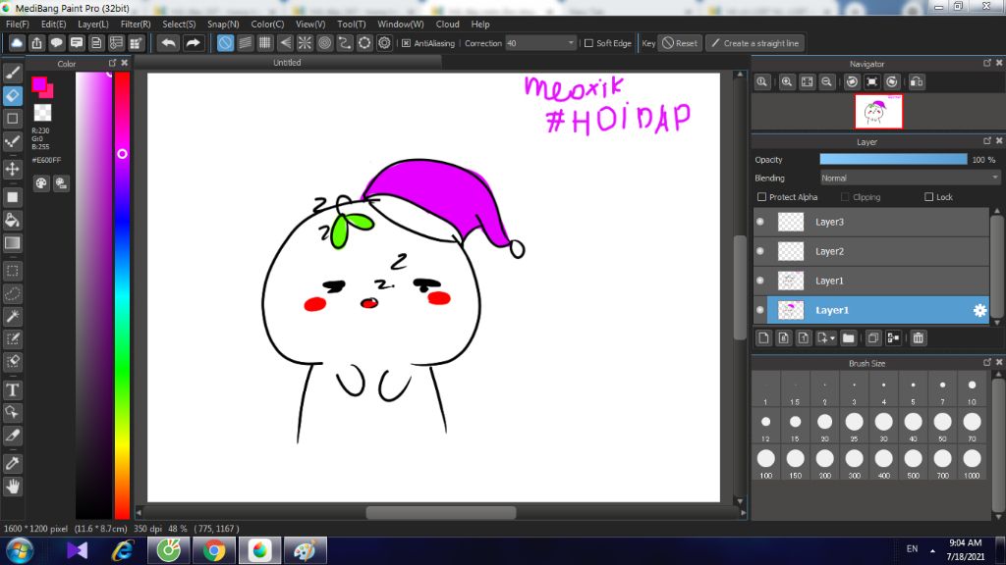The image size is (1006, 565).
Task: Select the Brush tool in left toolbar
Action: pos(12,73)
